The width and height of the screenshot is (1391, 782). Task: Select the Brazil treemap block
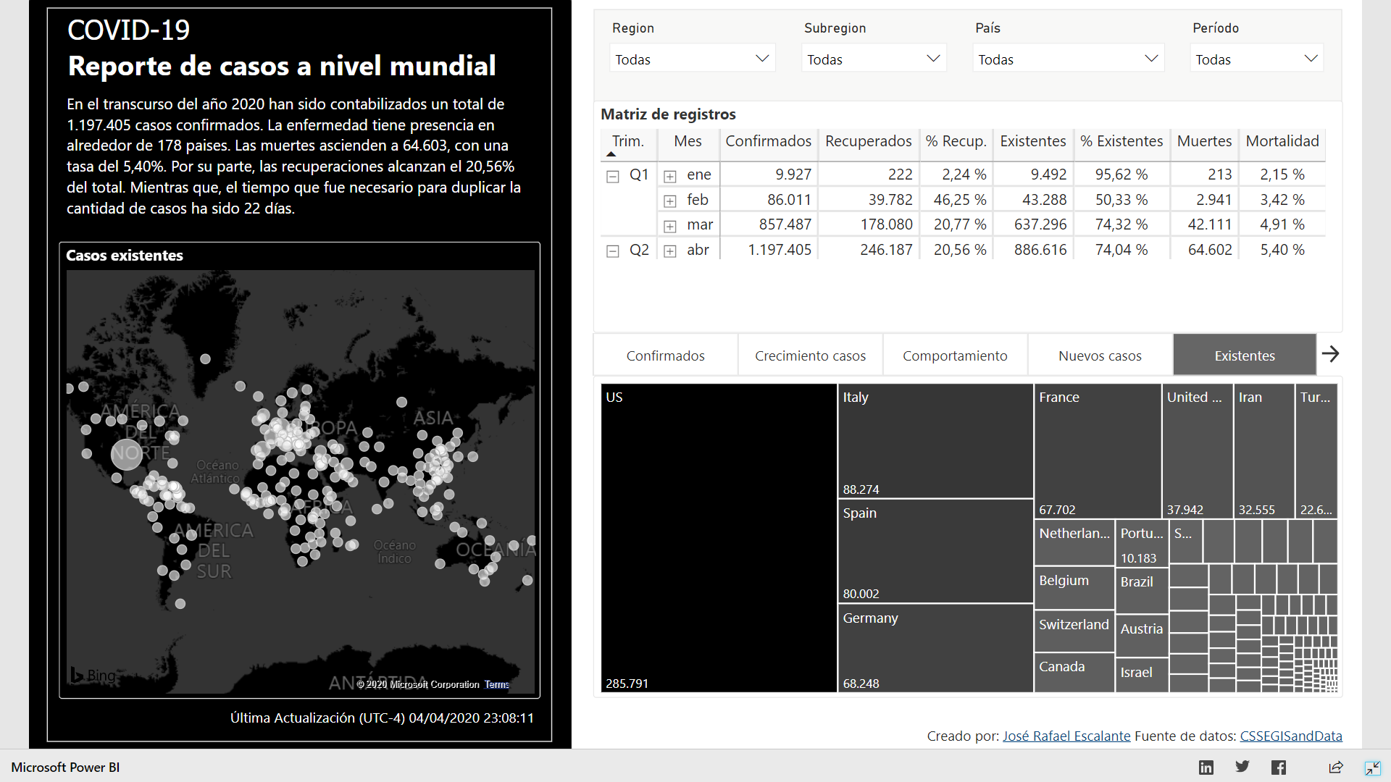(x=1142, y=590)
